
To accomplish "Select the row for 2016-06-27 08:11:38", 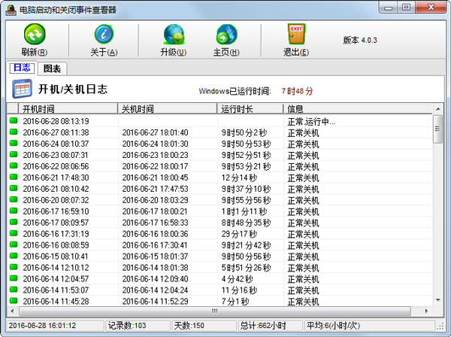I will click(56, 133).
